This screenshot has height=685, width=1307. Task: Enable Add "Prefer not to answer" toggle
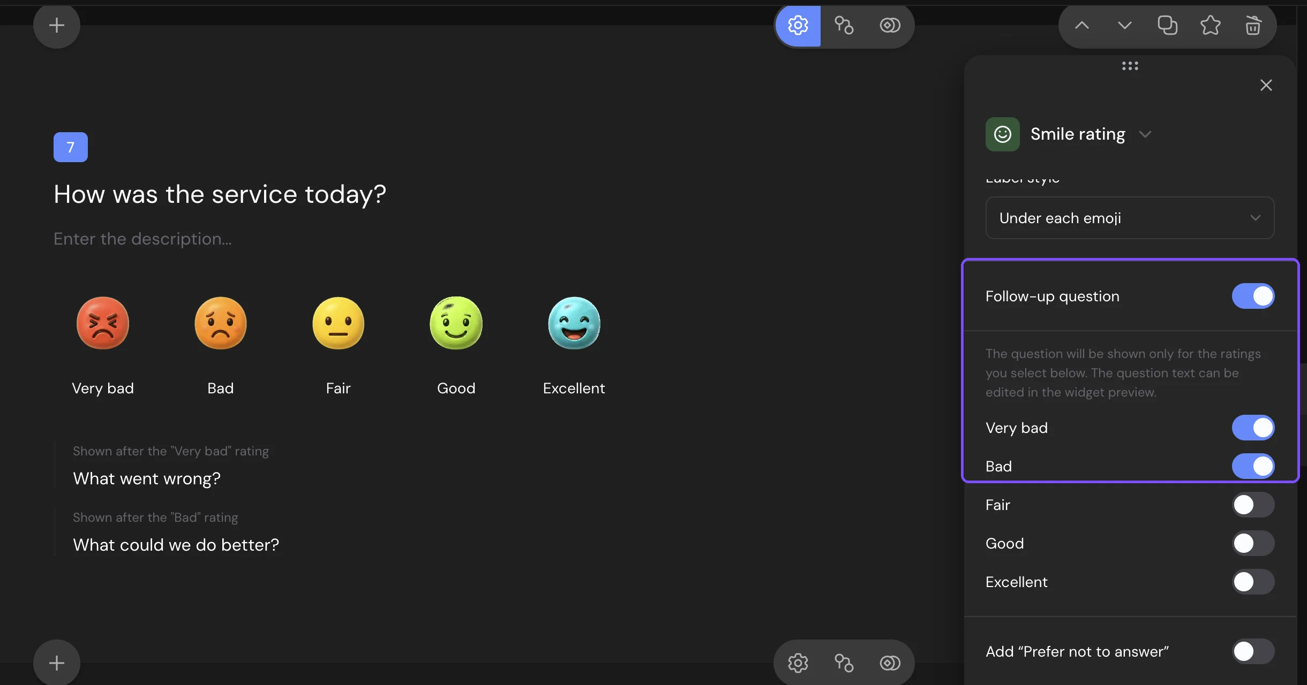click(1253, 651)
